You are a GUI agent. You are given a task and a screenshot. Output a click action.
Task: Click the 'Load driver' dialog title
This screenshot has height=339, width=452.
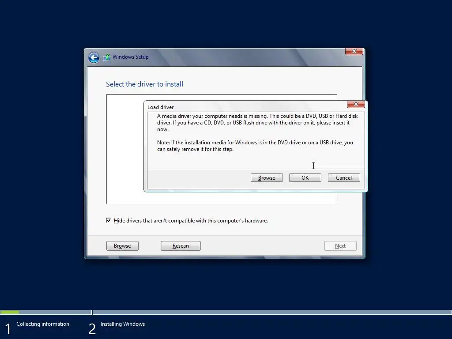pos(160,107)
